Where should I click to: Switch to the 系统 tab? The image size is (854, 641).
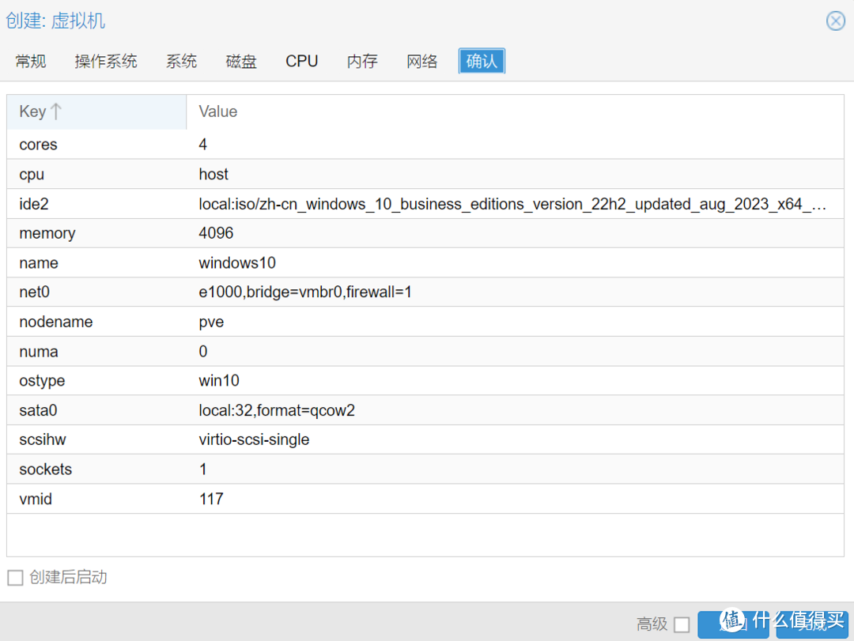[181, 61]
